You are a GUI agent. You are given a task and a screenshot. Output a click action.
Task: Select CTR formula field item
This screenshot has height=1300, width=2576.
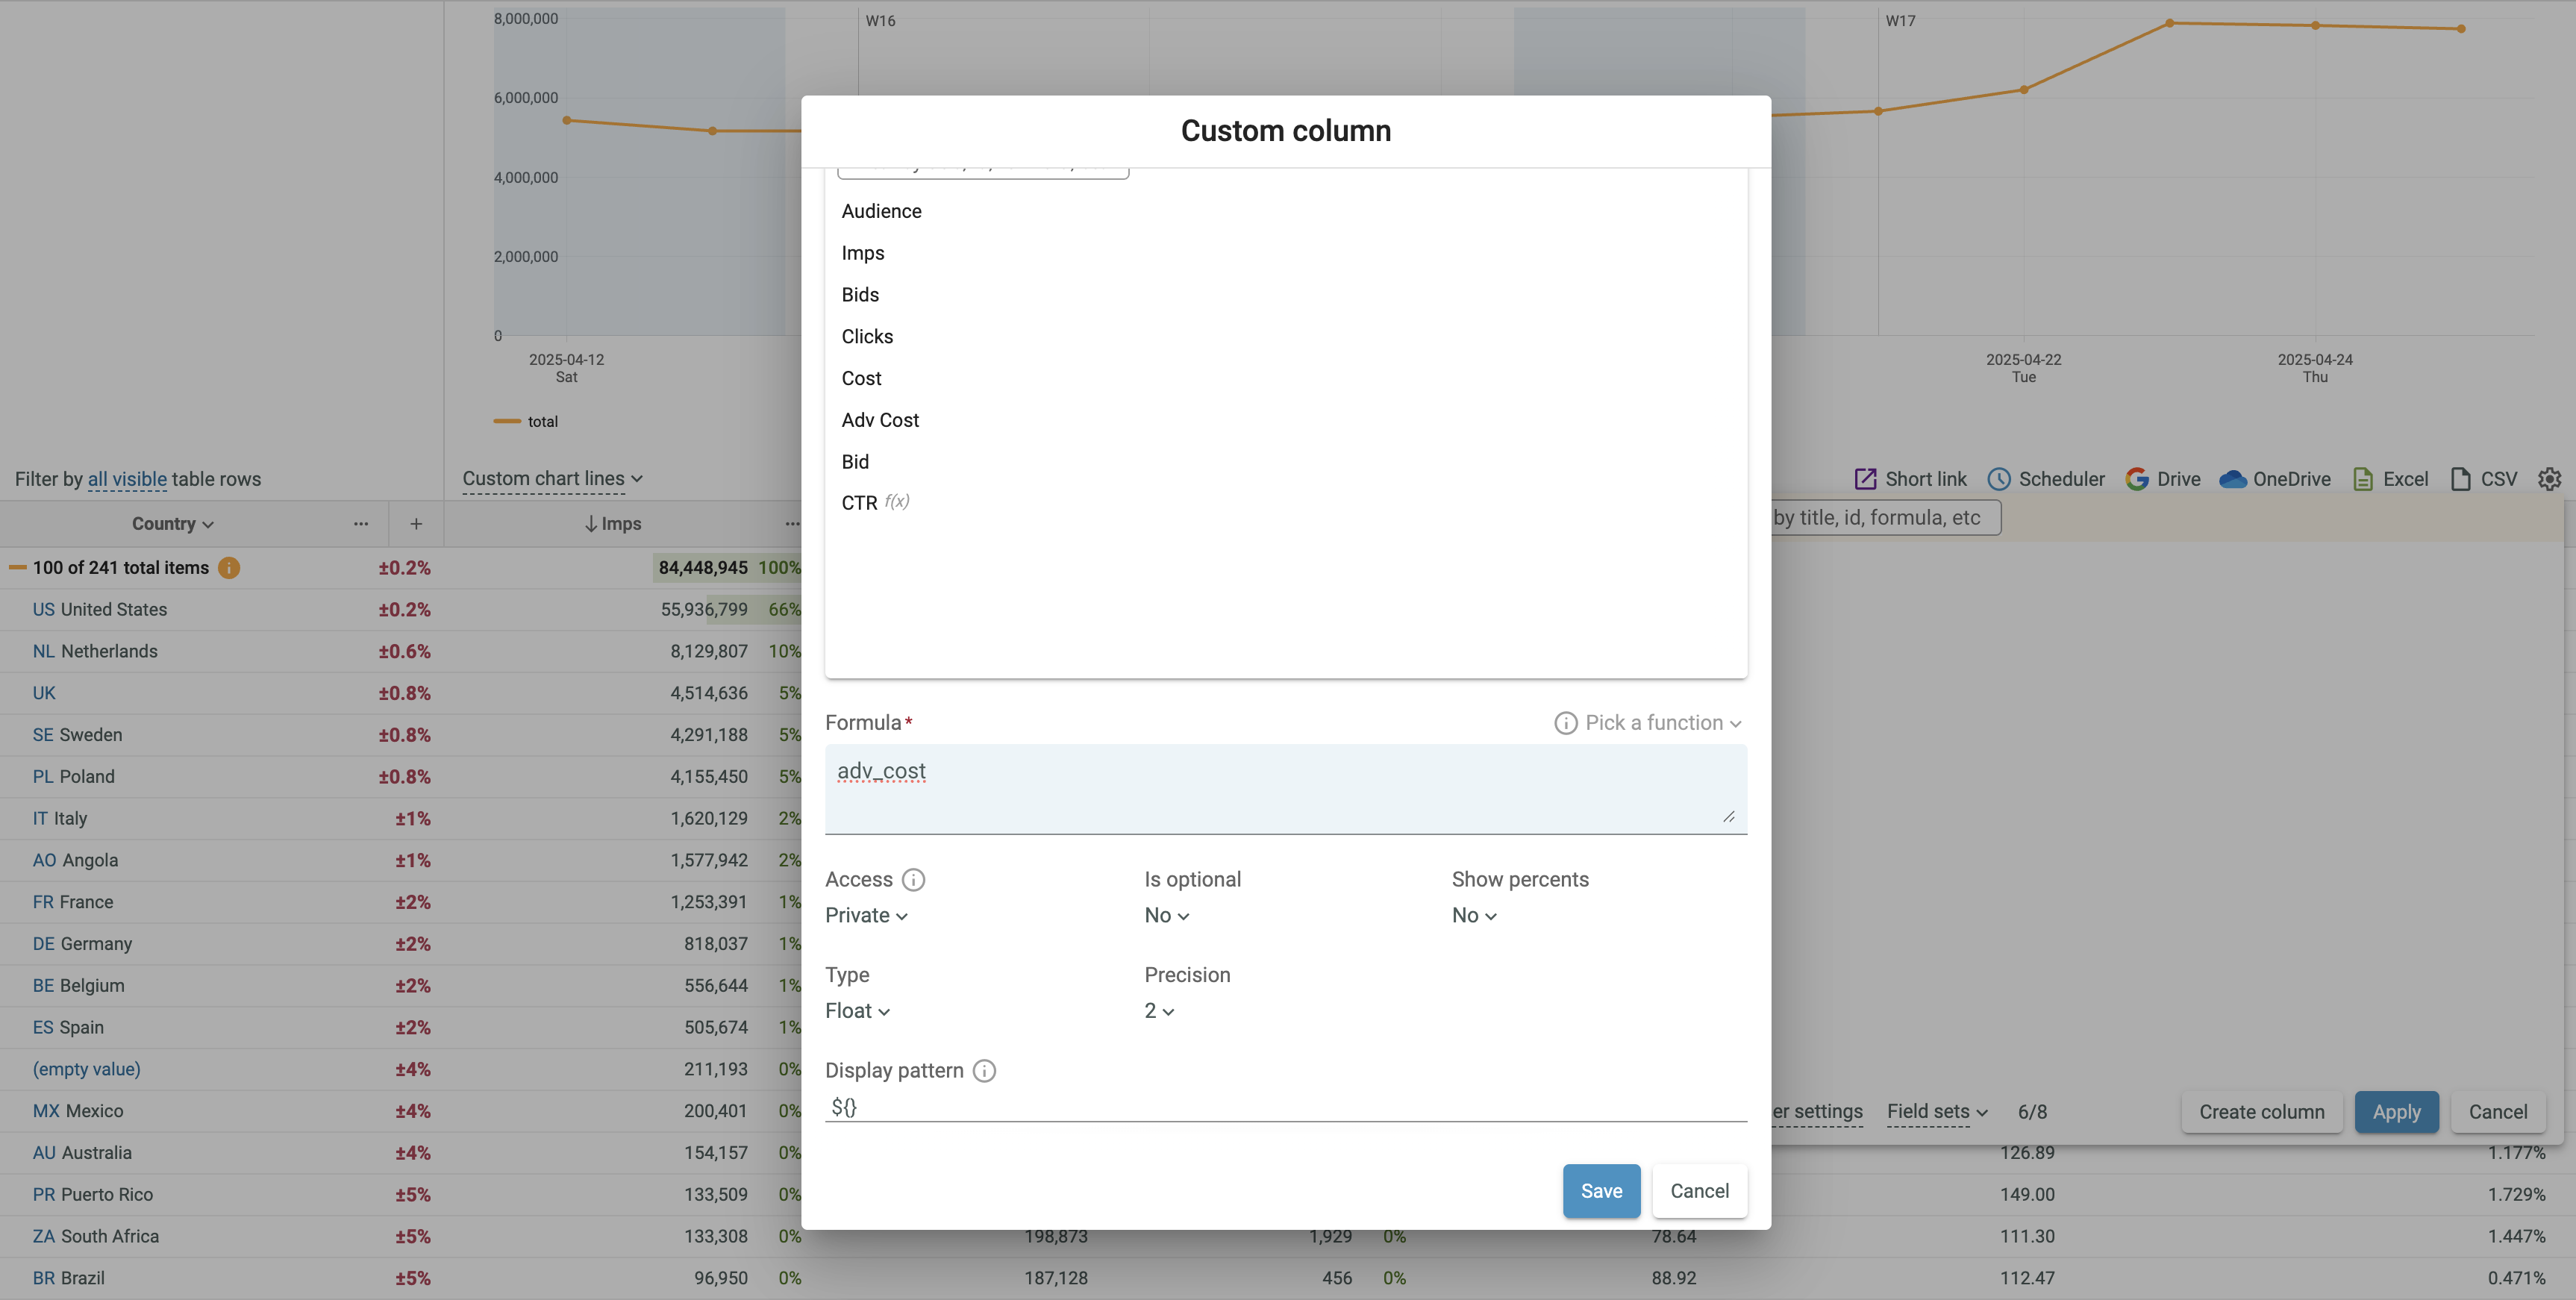(x=860, y=503)
